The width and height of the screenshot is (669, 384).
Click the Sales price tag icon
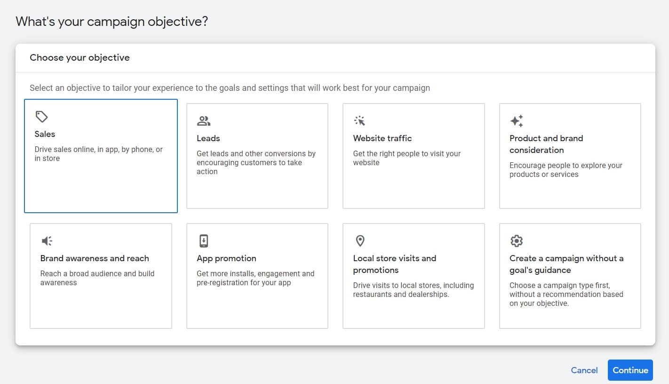click(x=42, y=117)
